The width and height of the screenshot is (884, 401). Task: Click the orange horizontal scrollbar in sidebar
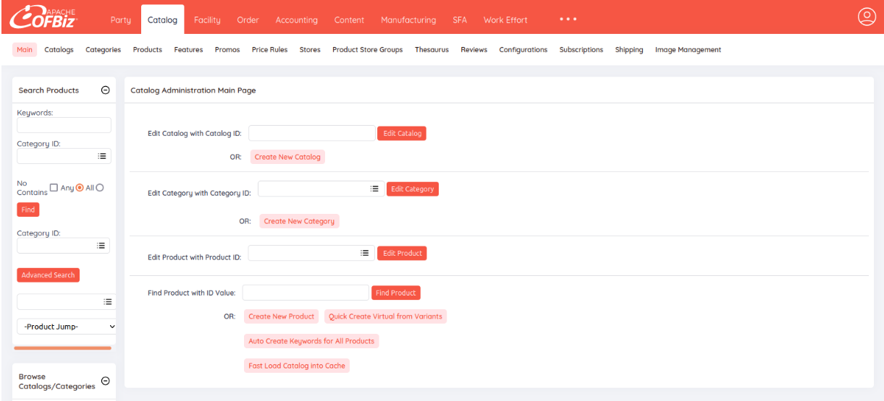62,348
